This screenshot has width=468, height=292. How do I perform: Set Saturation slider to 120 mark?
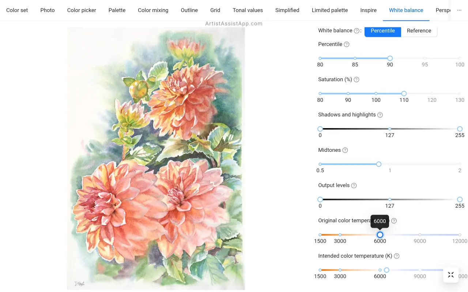pyautogui.click(x=432, y=94)
